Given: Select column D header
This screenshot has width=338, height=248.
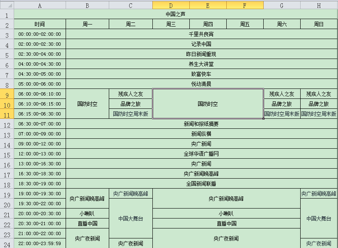Looking at the screenshot, I should (x=171, y=5).
